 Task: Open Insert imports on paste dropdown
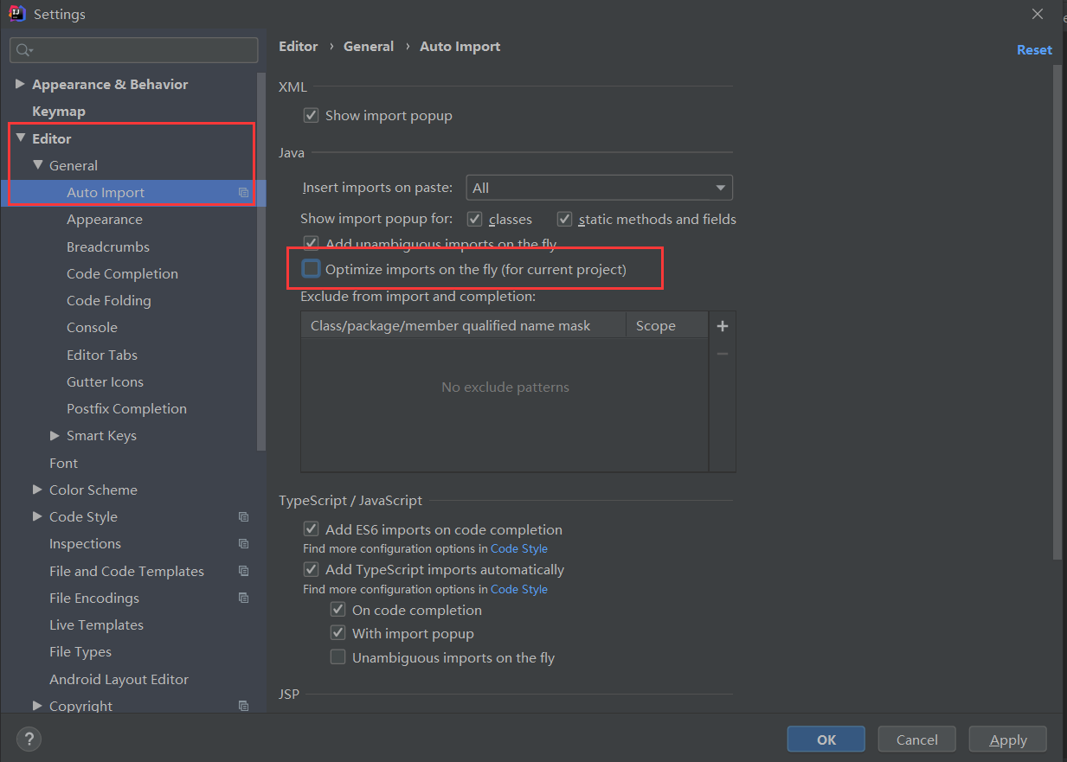[x=599, y=188]
